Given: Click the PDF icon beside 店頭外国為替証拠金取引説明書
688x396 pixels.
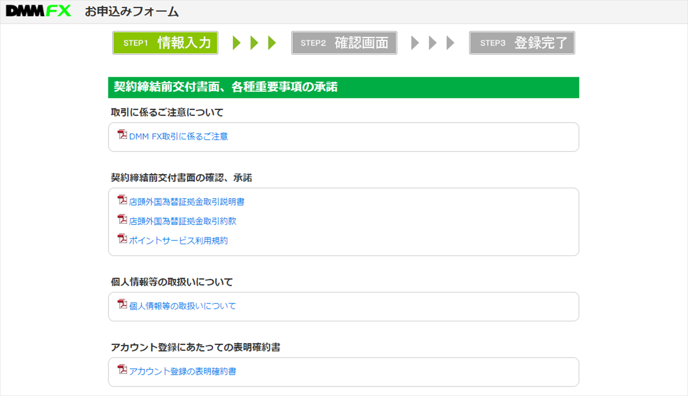Looking at the screenshot, I should 122,200.
